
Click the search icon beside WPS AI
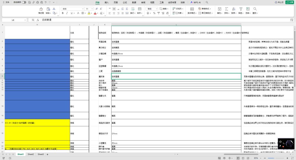(x=207, y=2)
